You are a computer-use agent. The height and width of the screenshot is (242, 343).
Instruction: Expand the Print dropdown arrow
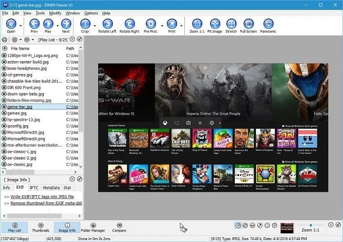tap(182, 26)
